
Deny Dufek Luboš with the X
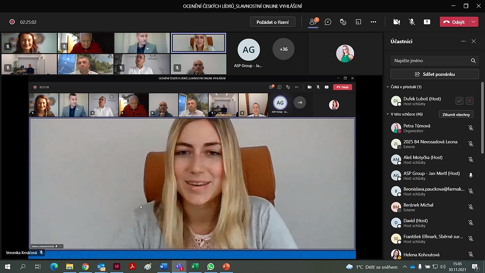pos(469,101)
